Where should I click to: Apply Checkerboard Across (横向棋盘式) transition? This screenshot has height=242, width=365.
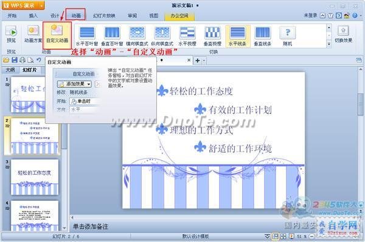point(137,36)
